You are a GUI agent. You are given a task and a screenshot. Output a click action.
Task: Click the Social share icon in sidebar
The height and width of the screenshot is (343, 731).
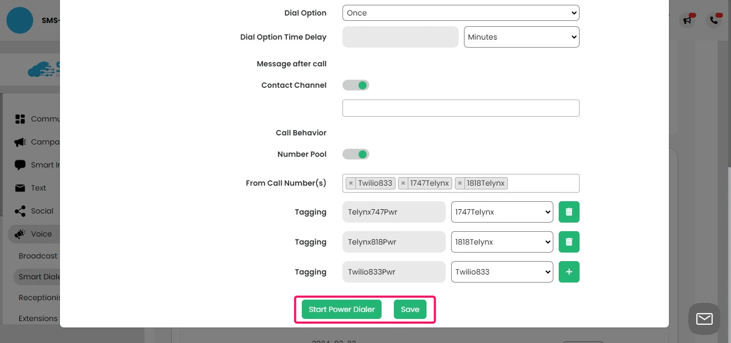pos(19,211)
